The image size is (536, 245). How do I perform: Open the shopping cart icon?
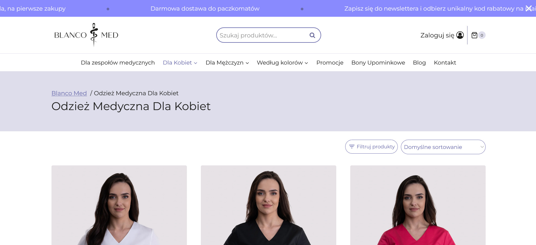click(474, 35)
